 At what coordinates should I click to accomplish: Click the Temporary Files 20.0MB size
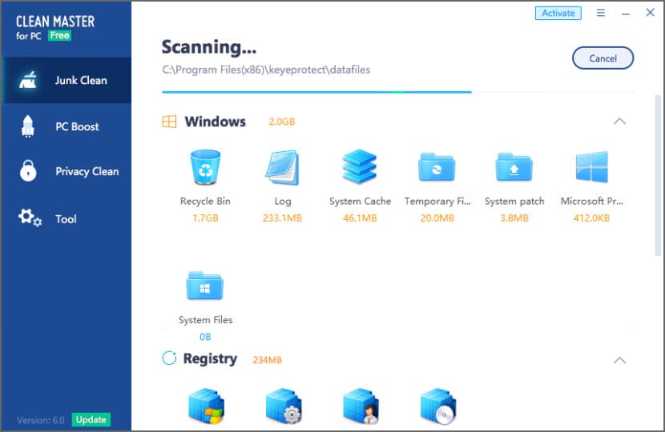click(437, 218)
